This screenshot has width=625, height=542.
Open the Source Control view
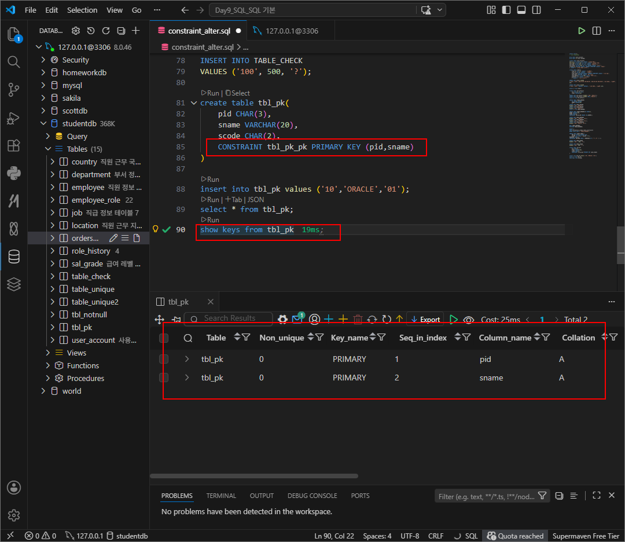click(x=13, y=90)
